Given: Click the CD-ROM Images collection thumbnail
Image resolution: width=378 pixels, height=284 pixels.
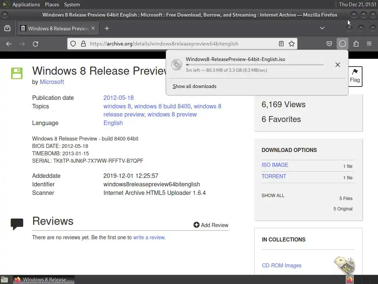Looking at the screenshot, I should click(x=344, y=265).
